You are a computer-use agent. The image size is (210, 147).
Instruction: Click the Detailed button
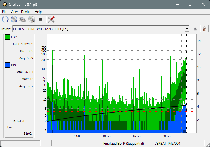[19, 121]
